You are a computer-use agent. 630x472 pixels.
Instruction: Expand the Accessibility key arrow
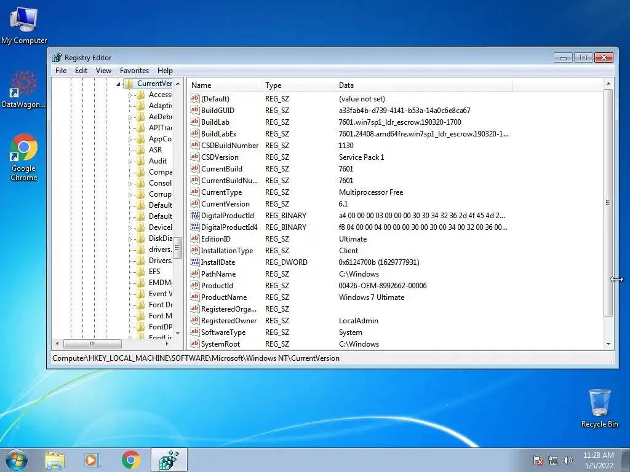[x=130, y=95]
